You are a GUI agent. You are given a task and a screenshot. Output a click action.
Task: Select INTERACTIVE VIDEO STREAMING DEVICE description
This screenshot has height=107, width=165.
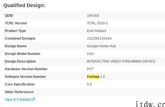click(x=121, y=61)
